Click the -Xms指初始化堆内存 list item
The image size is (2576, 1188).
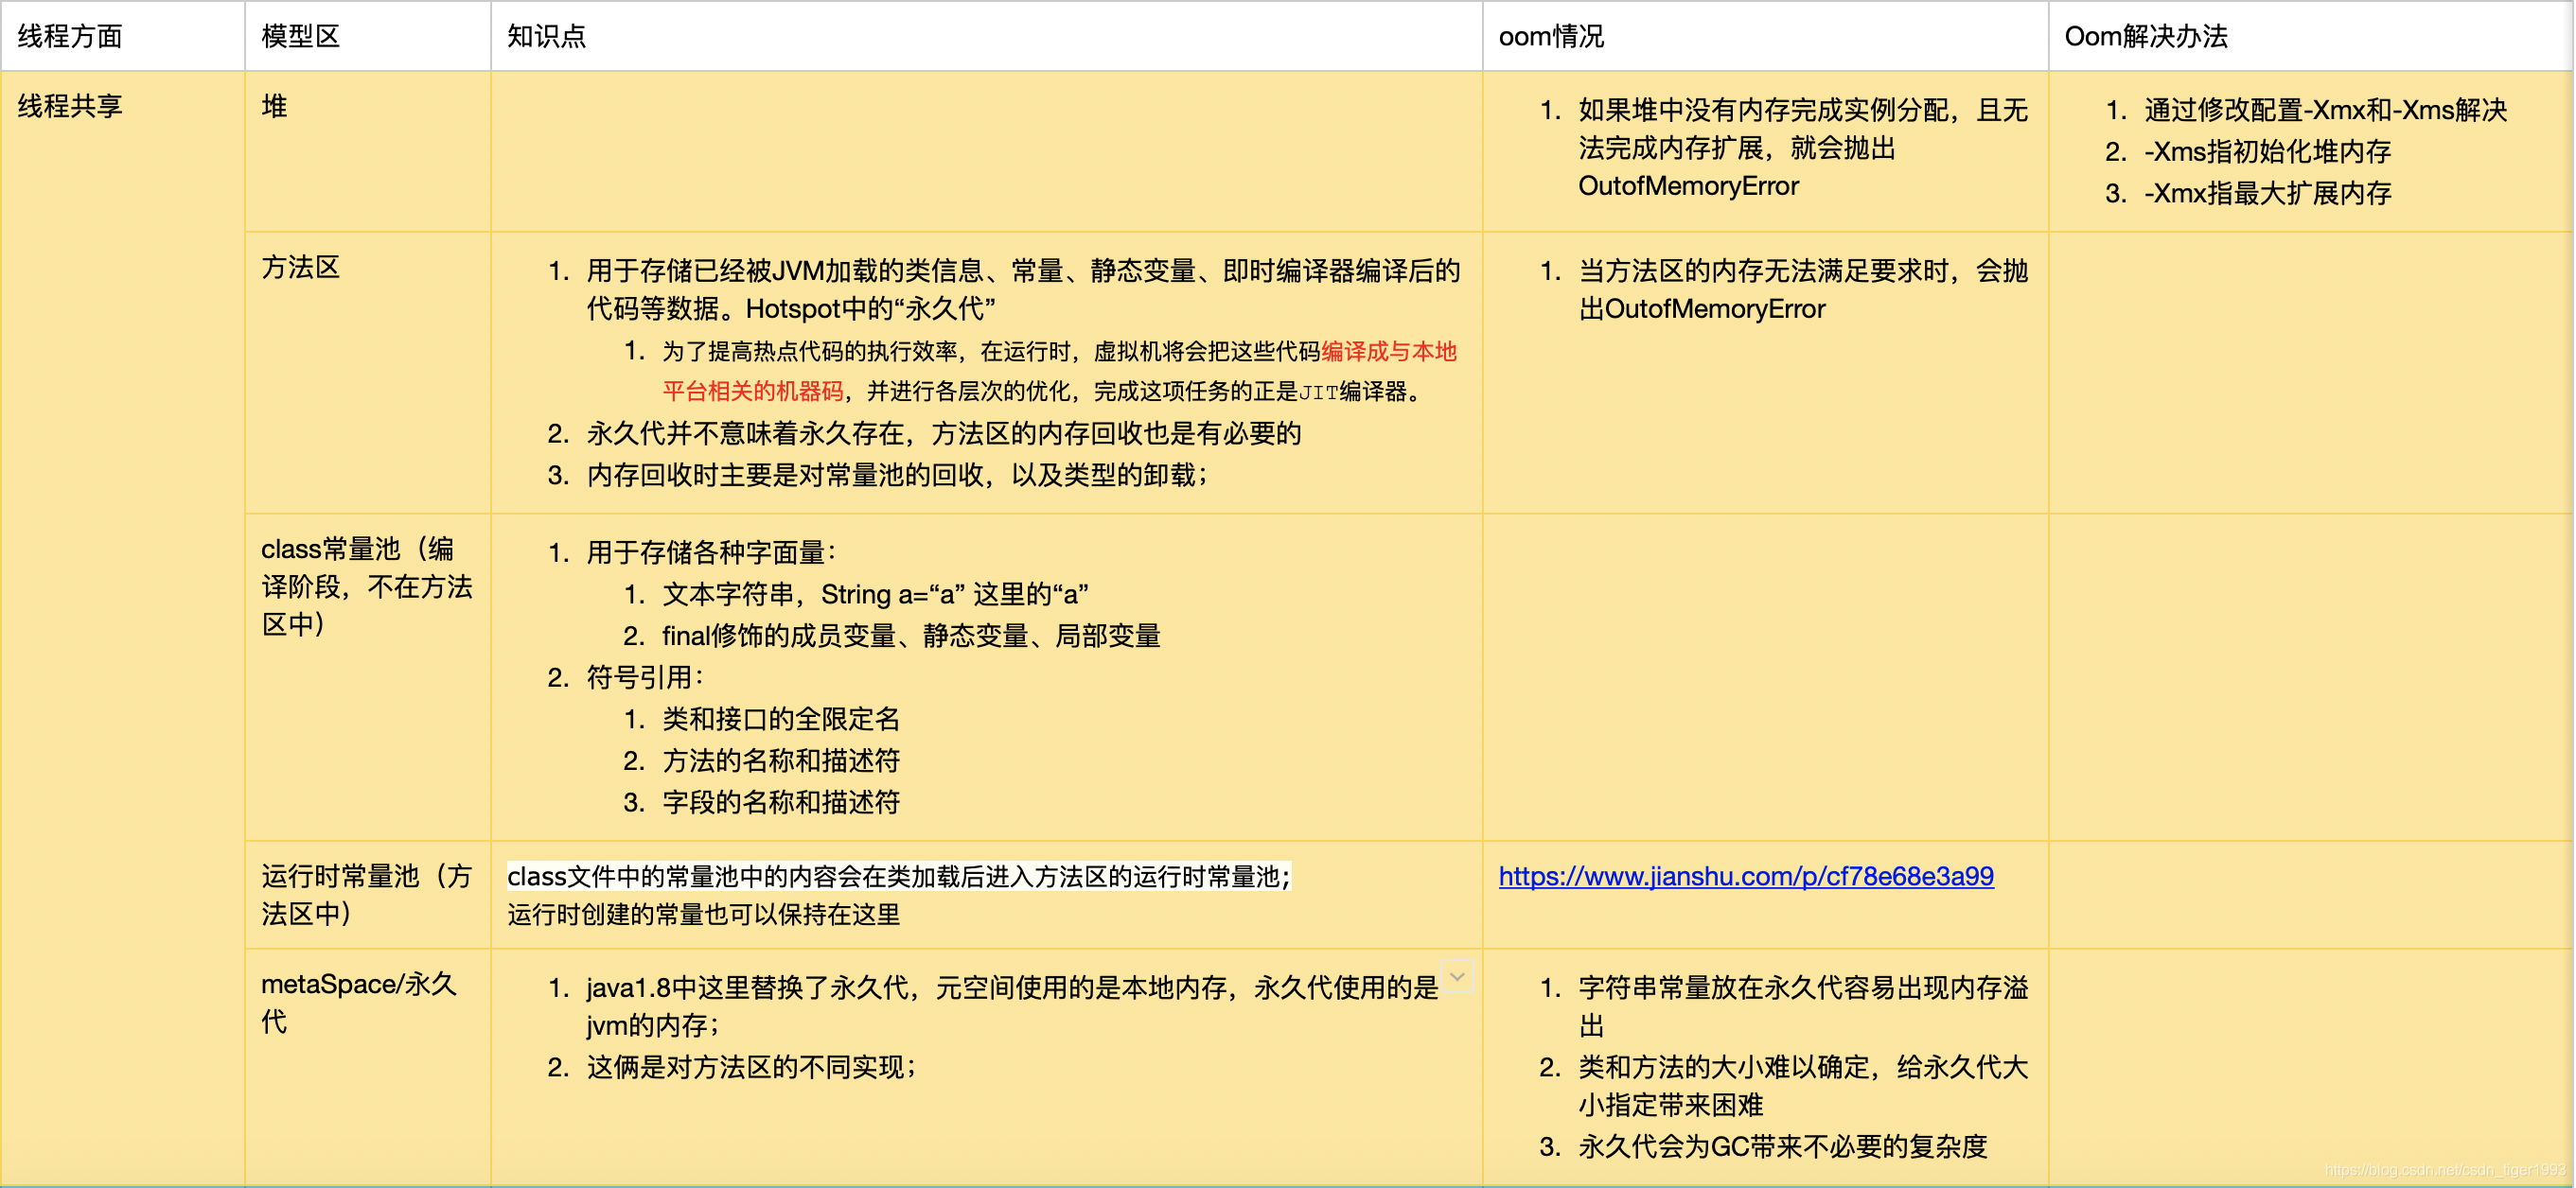pos(2267,152)
